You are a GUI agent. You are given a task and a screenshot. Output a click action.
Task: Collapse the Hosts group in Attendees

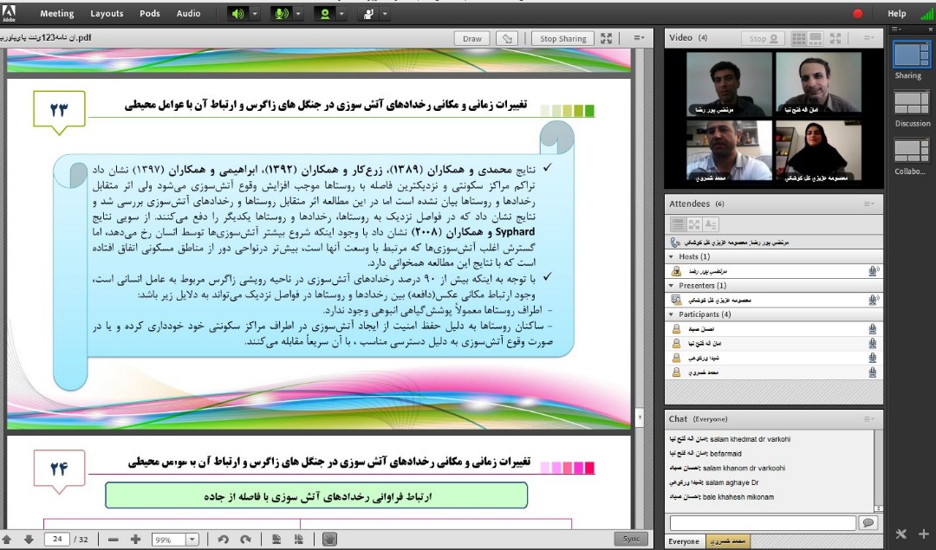point(670,257)
